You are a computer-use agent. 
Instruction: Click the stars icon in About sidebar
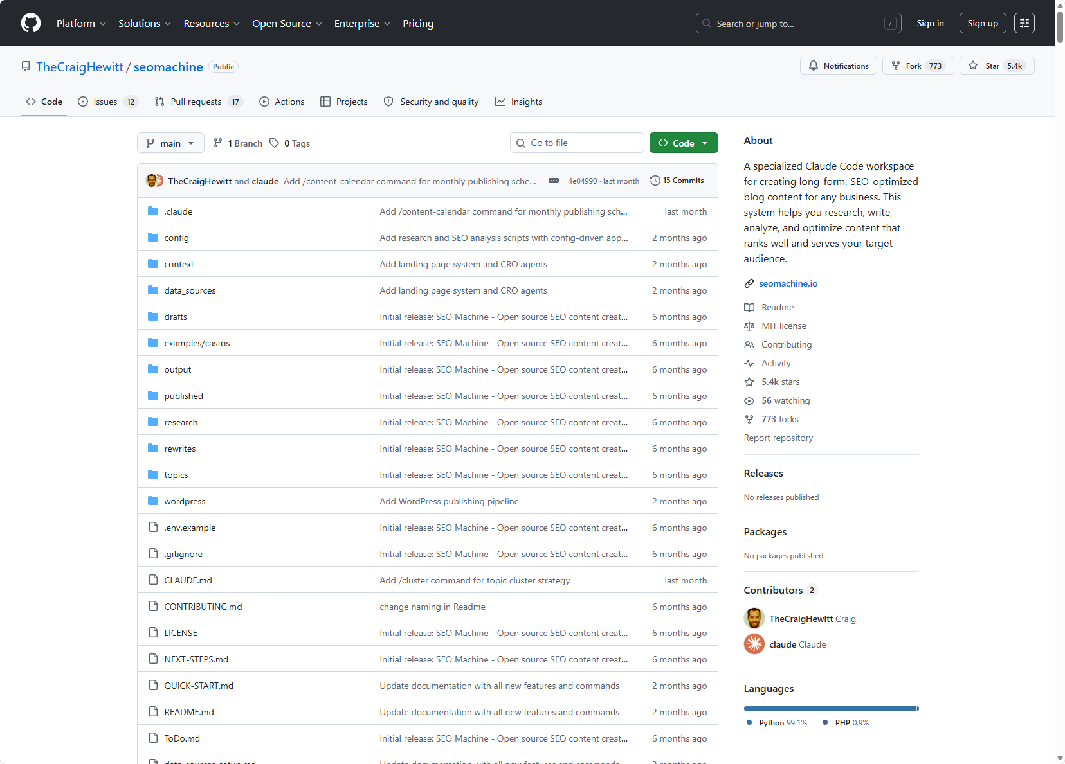click(749, 382)
